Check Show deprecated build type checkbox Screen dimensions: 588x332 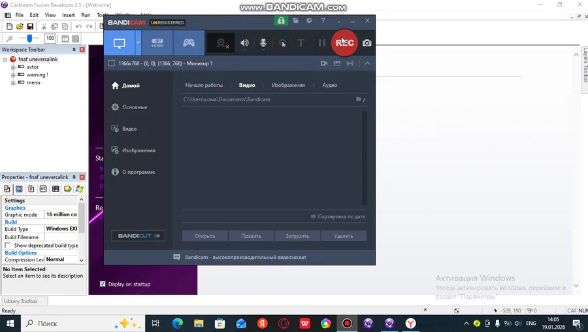7,245
